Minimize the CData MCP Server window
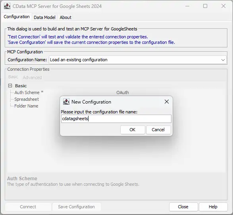Image resolution: width=233 pixels, height=215 pixels. pyautogui.click(x=187, y=6)
